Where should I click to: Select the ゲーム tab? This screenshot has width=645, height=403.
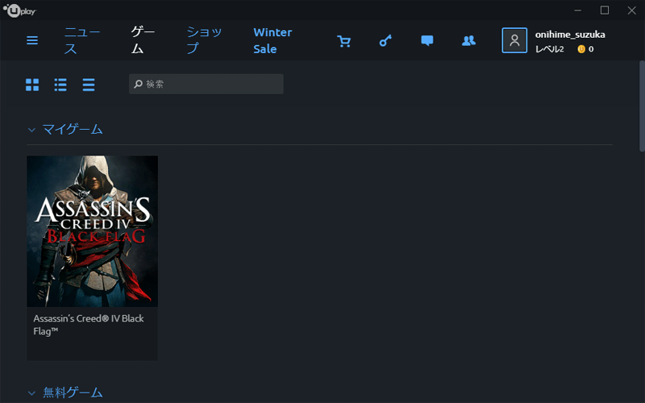click(143, 40)
